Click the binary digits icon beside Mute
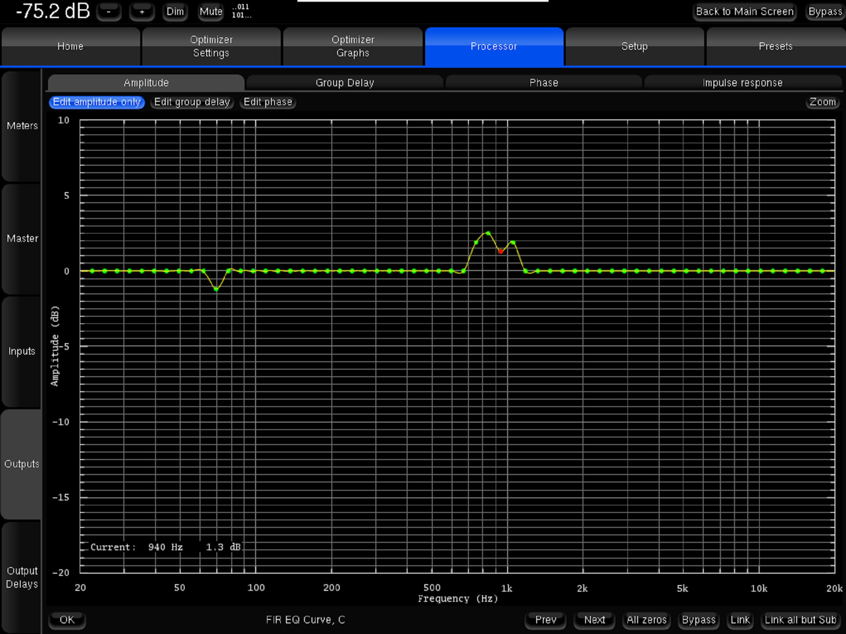Screen dimensions: 846x634 (241, 11)
